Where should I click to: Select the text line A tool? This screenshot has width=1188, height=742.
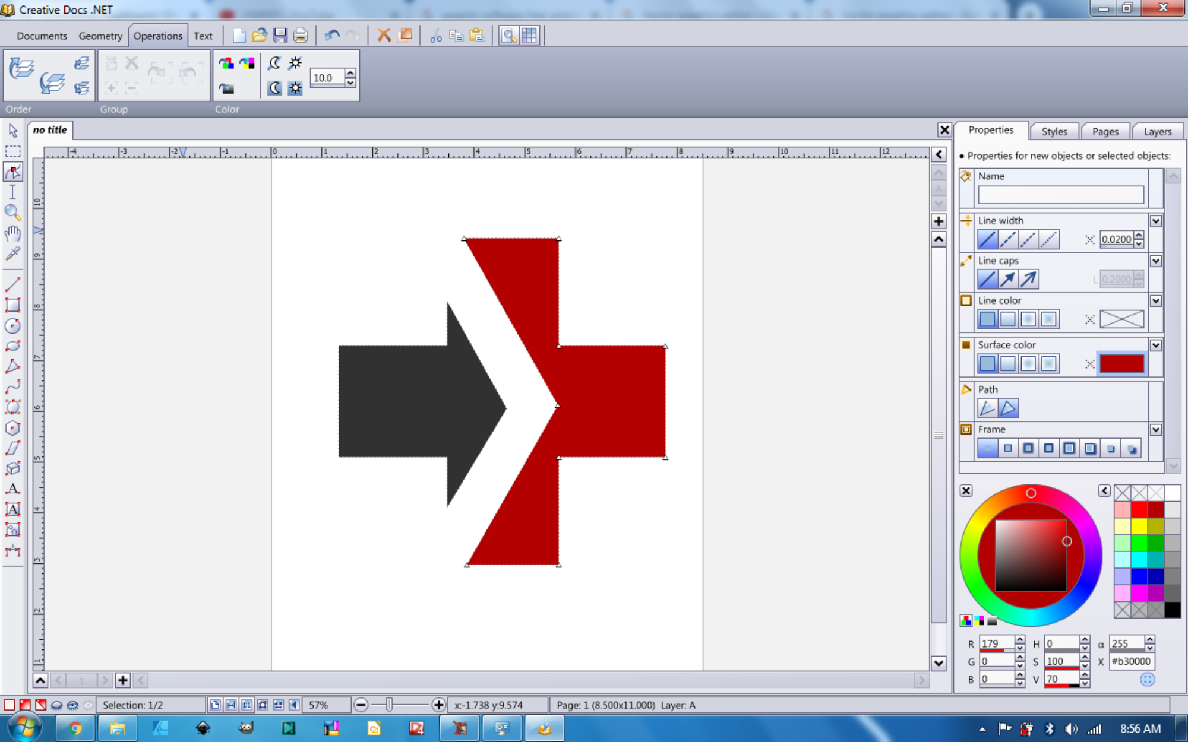click(x=12, y=489)
